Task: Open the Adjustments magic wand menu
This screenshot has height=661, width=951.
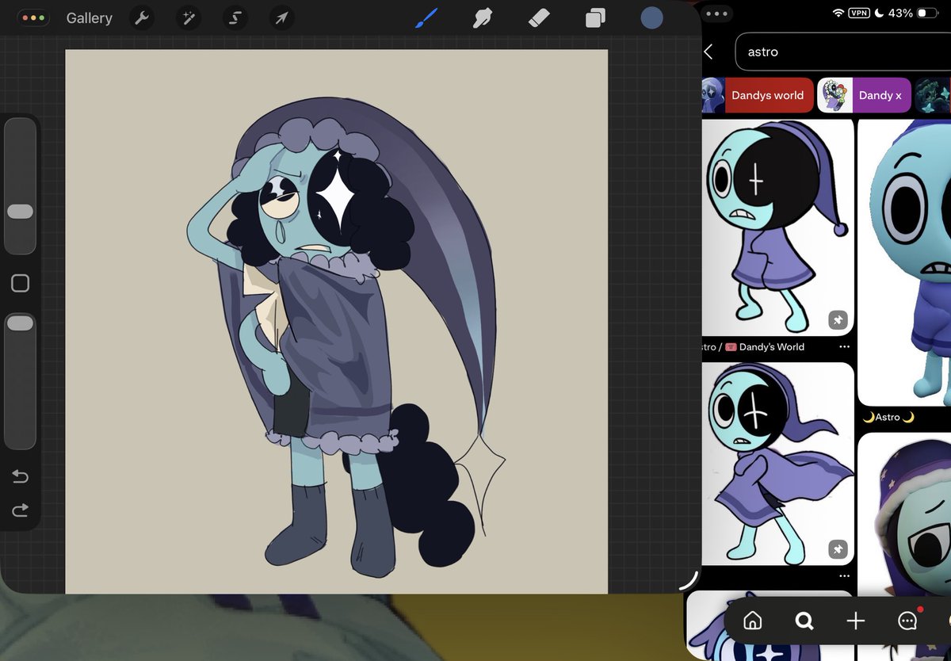Action: 188,17
